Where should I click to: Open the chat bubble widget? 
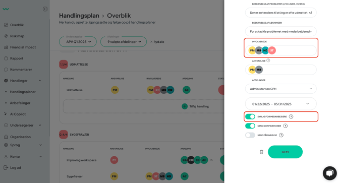(329, 173)
